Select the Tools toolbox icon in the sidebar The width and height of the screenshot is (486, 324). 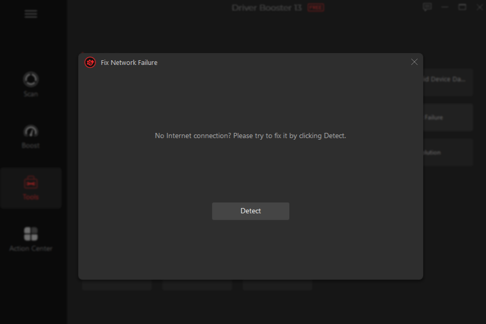pyautogui.click(x=31, y=183)
